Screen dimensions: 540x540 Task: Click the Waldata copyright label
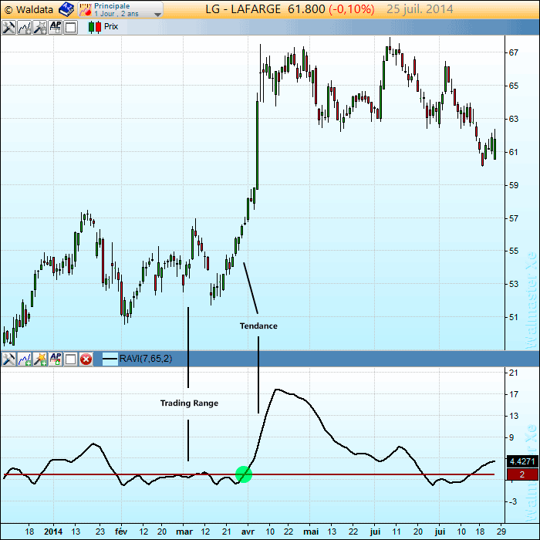pyautogui.click(x=29, y=9)
